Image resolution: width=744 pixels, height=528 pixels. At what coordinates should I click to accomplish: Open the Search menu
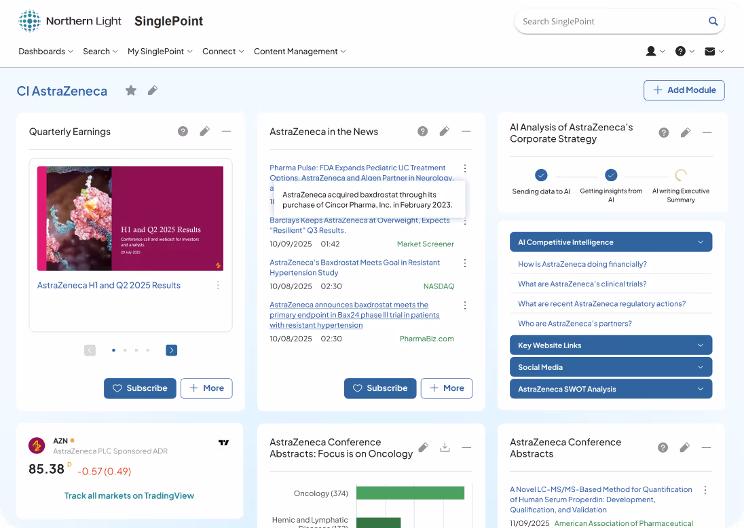point(100,51)
